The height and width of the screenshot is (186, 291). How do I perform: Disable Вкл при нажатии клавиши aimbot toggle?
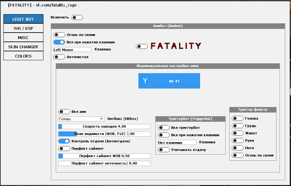pos(59,42)
